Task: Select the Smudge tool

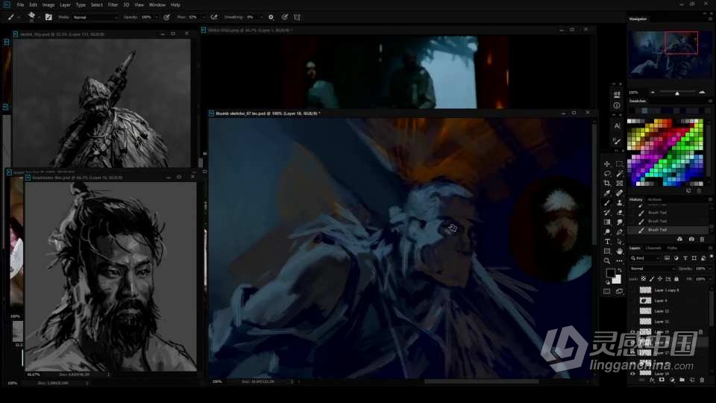Action: [x=619, y=222]
